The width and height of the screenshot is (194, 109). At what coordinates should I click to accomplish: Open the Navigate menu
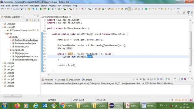pyautogui.click(x=34, y=5)
